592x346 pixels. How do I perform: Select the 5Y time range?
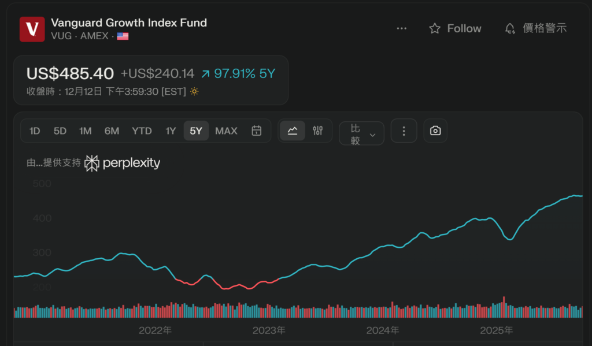pos(196,131)
